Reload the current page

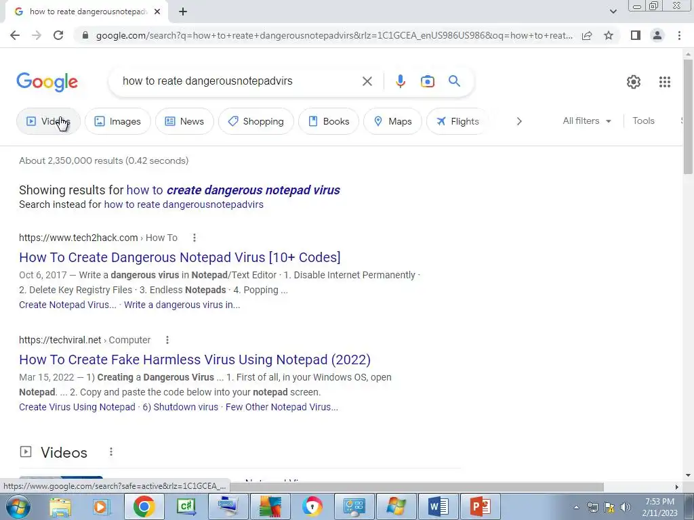coord(58,35)
